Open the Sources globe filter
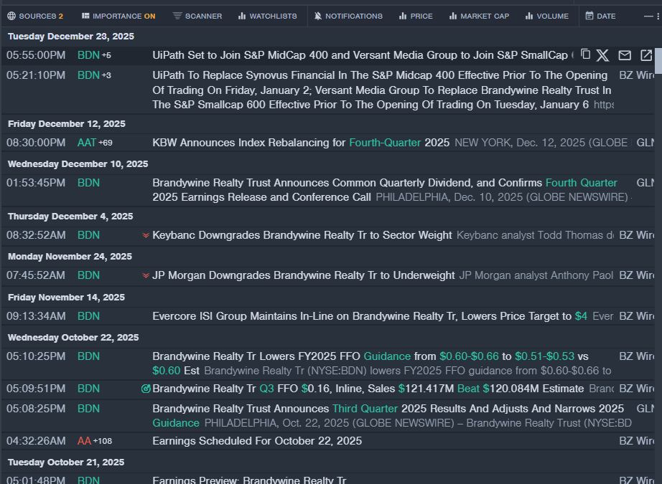 pos(35,16)
